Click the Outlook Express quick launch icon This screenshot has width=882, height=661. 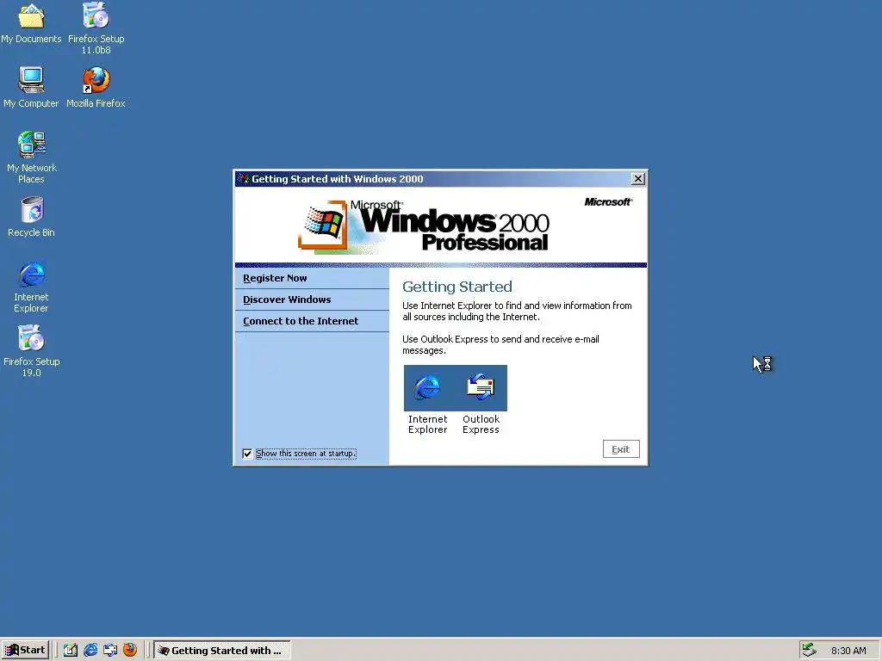tap(110, 650)
